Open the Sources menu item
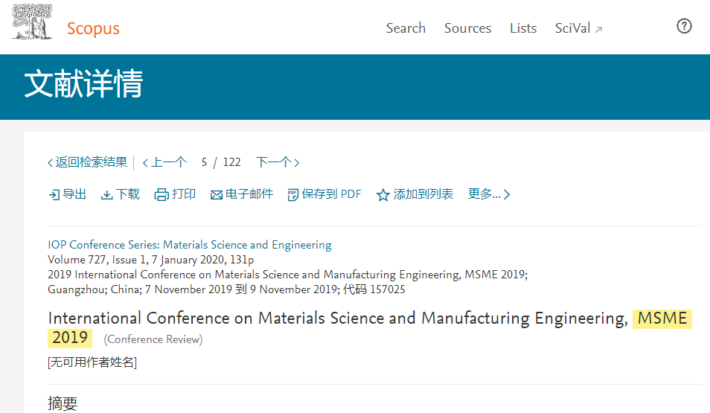This screenshot has height=413, width=710. [467, 28]
